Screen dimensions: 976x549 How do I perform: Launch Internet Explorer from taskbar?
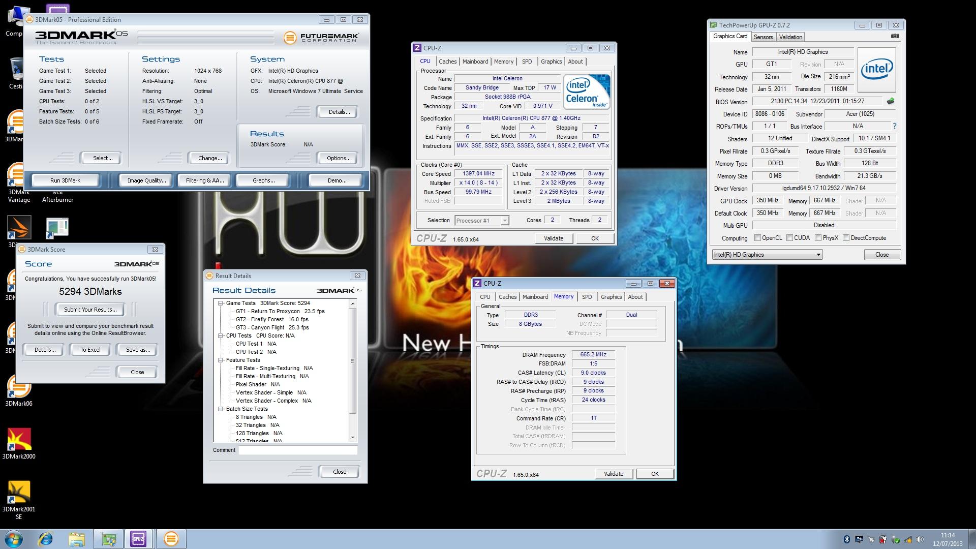[x=46, y=539]
